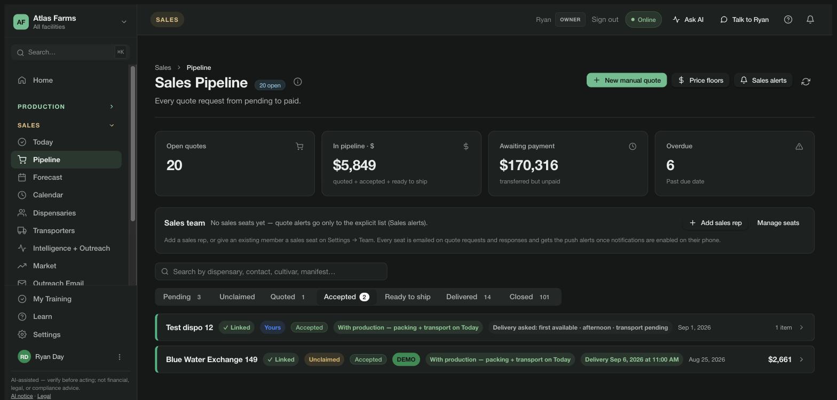Expand Blue Water Exchange 149 row chevron
The width and height of the screenshot is (837, 400).
pos(801,359)
